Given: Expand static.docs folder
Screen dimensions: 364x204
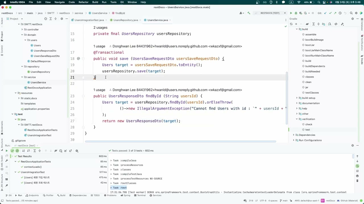Looking at the screenshot, I should tap(19, 98).
